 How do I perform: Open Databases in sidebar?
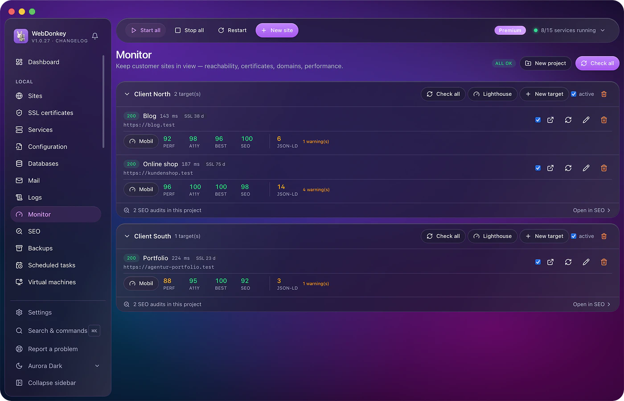(x=56, y=164)
